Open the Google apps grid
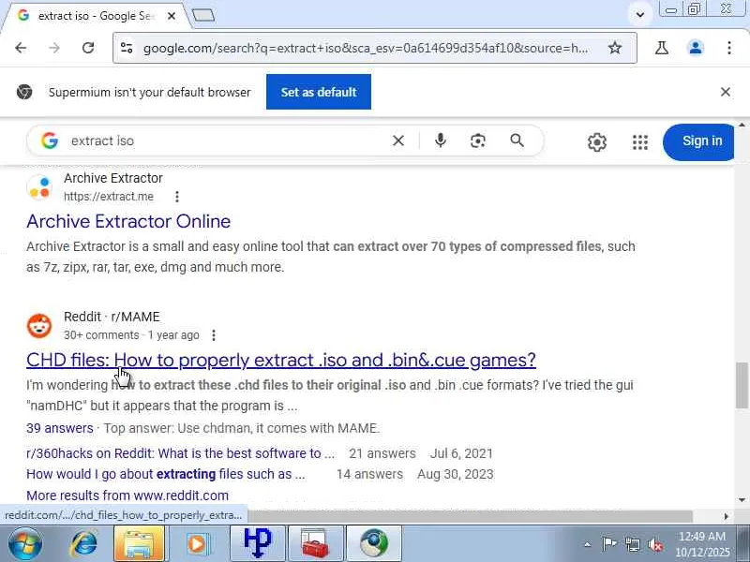Image resolution: width=750 pixels, height=562 pixels. (x=640, y=142)
